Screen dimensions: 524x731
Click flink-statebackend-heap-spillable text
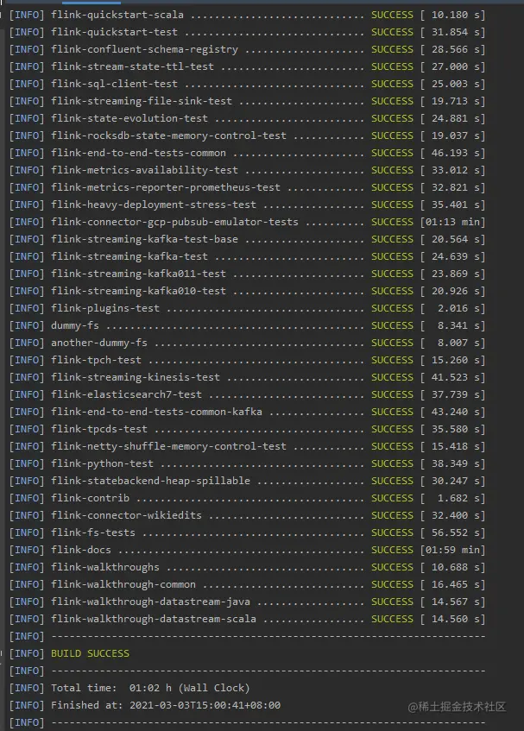tap(150, 481)
